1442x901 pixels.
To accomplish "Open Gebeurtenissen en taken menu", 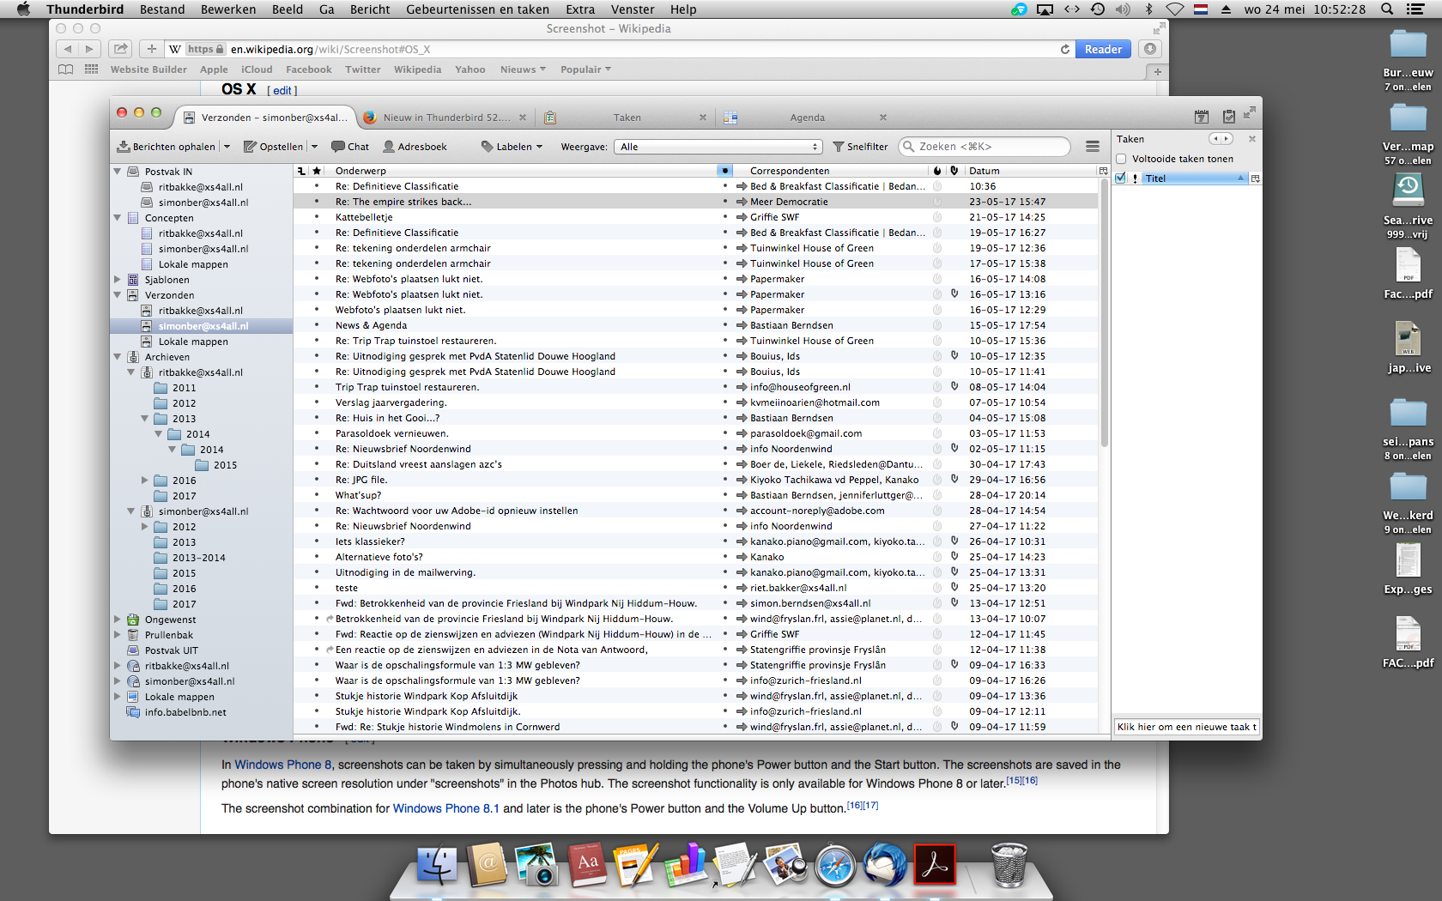I will [x=477, y=9].
